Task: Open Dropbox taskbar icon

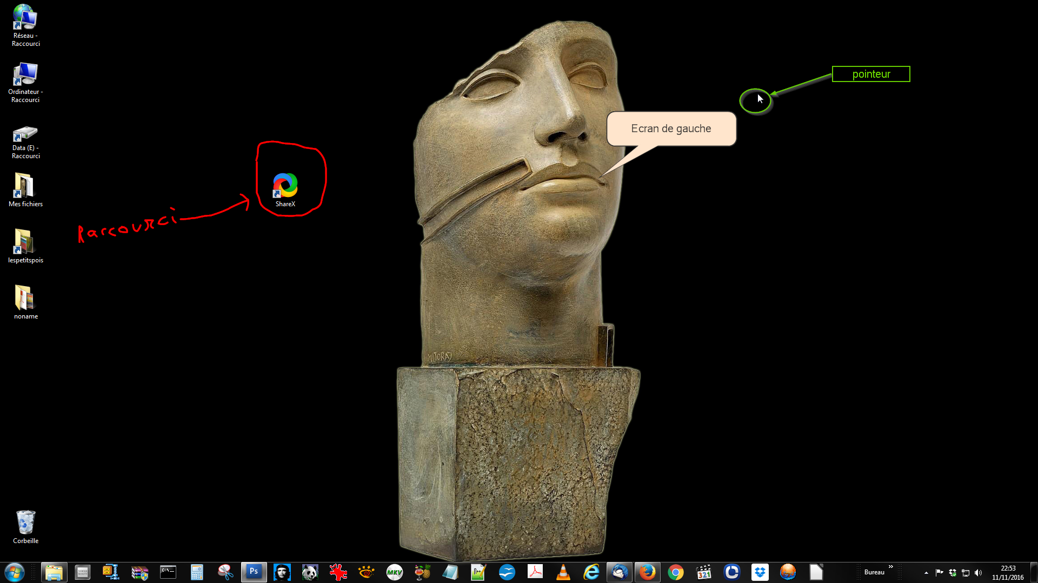Action: click(x=760, y=572)
